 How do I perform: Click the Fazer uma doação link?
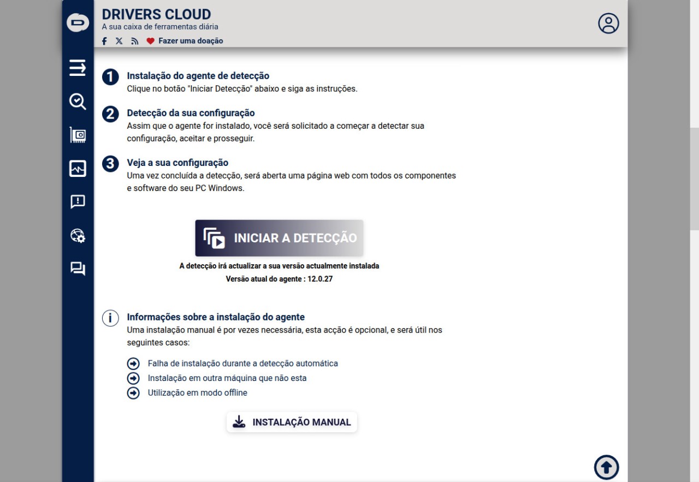pyautogui.click(x=190, y=41)
